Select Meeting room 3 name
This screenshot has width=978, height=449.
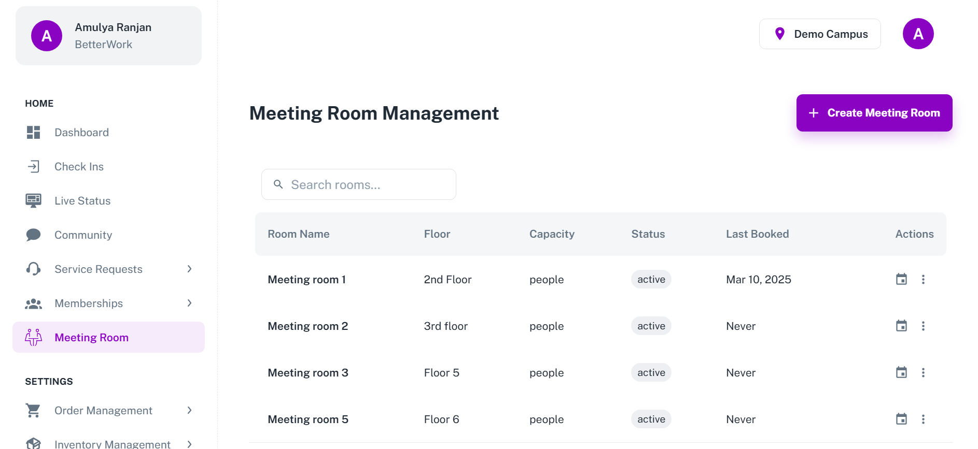click(x=308, y=373)
